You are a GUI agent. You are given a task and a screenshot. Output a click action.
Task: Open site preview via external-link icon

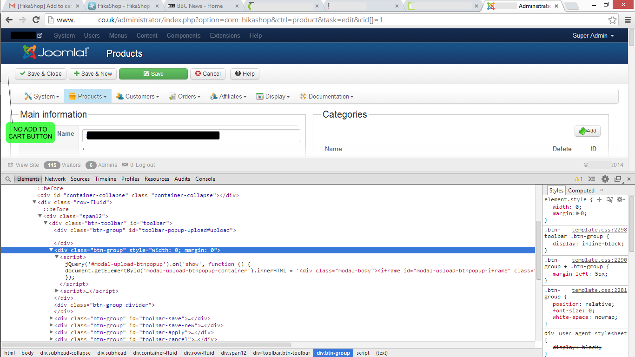tap(40, 35)
